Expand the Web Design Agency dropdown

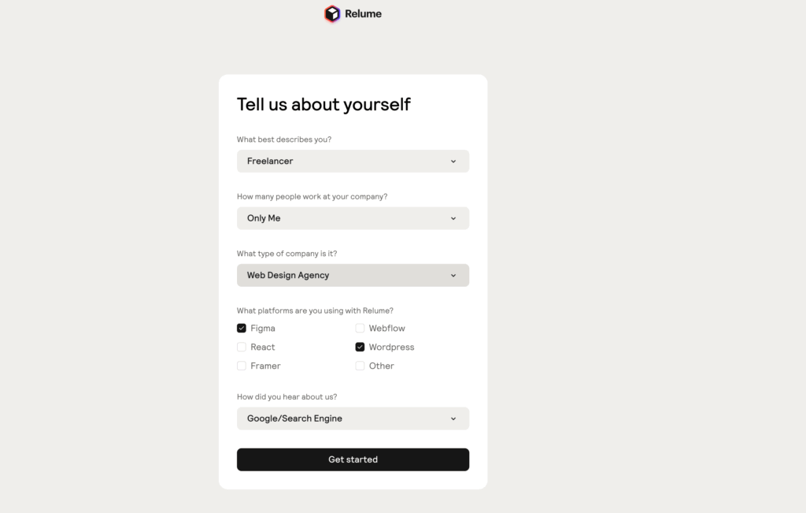[353, 275]
